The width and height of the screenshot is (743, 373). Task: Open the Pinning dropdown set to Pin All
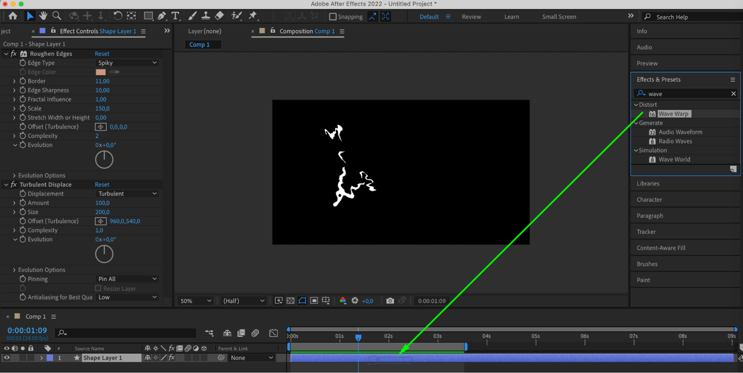coord(127,279)
